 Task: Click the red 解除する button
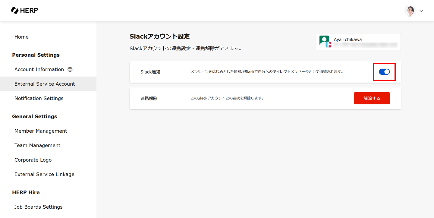(x=372, y=98)
